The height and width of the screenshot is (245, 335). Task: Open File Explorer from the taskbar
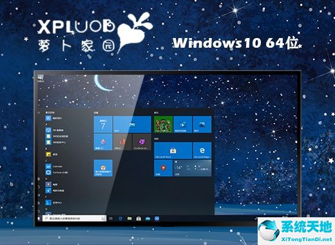tap(129, 219)
